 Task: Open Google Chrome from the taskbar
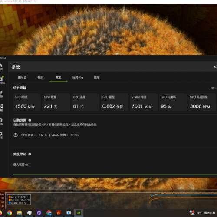click(x=10, y=213)
